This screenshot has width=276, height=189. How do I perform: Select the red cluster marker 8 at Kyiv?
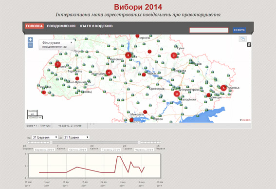point(128,55)
